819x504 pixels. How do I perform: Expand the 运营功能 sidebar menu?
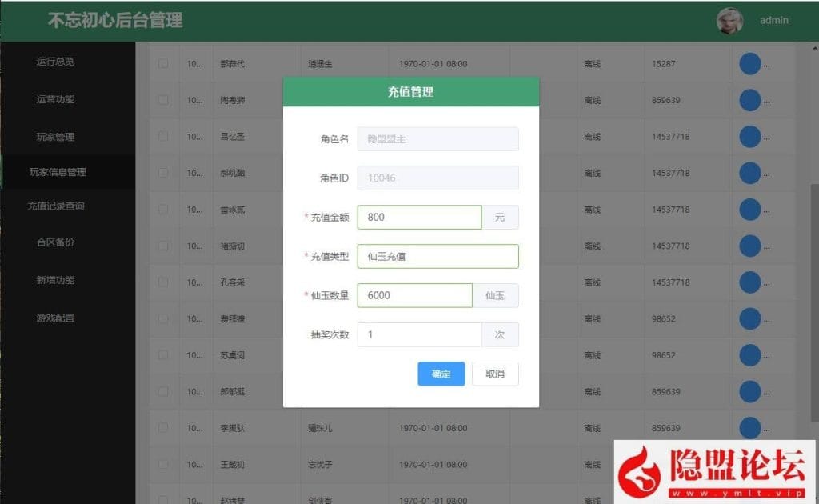[55, 99]
